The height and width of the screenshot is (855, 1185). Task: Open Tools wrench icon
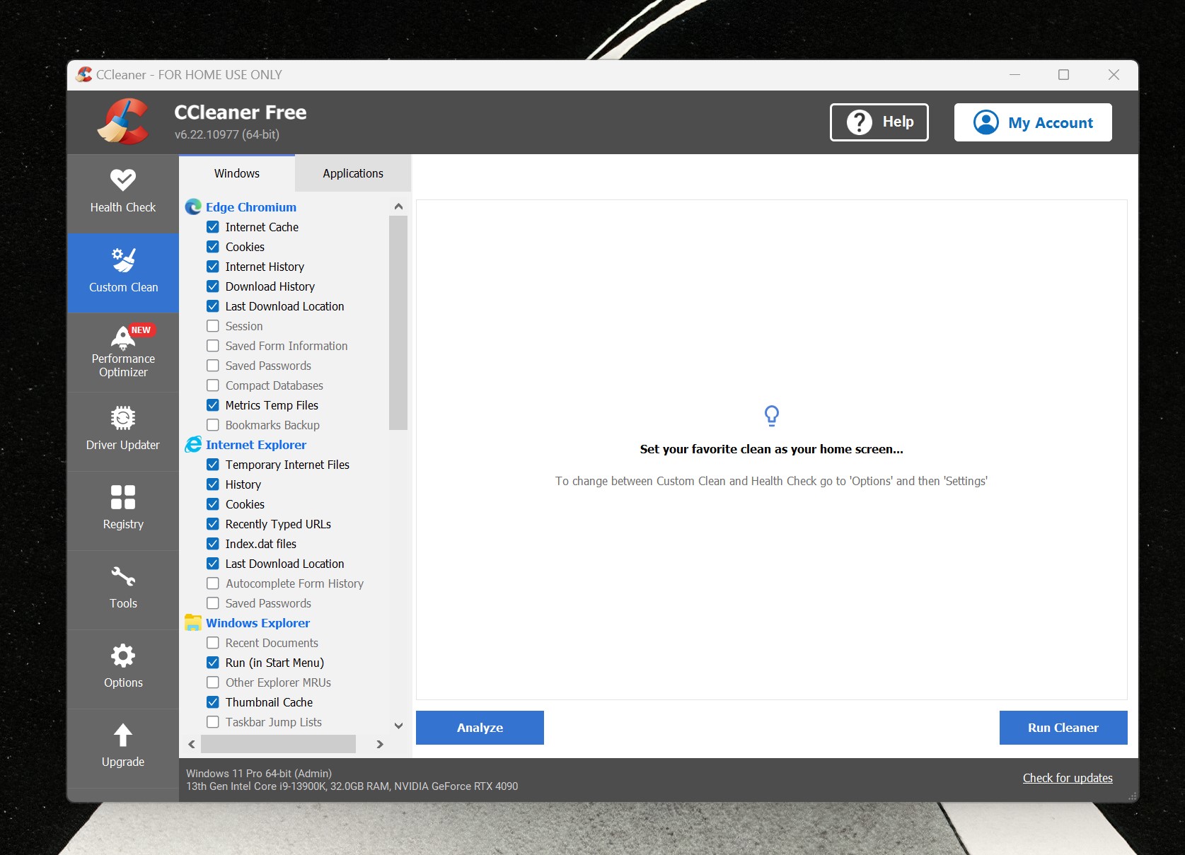pos(123,576)
